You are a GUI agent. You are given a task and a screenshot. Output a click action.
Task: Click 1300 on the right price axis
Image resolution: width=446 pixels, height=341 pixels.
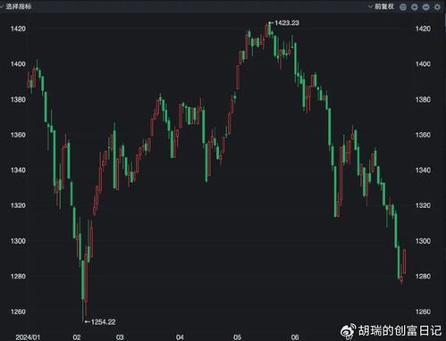tap(423, 241)
